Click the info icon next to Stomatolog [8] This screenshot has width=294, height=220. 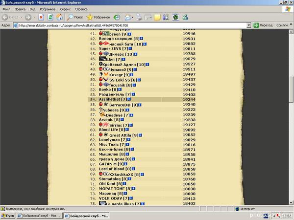click(x=130, y=179)
